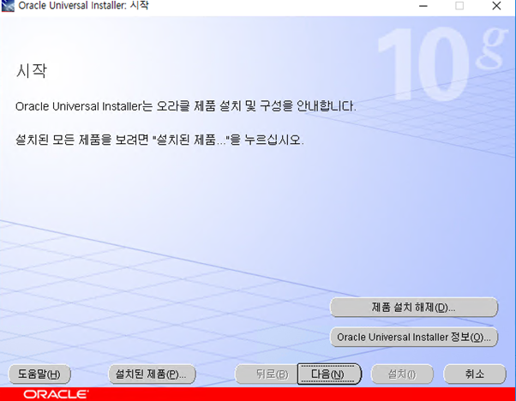Open the 설치된 제품(P)... installed products list
Image resolution: width=516 pixels, height=401 pixels.
[x=152, y=374]
